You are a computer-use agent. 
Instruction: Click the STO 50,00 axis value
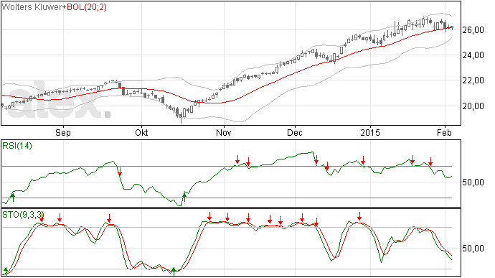473,249
